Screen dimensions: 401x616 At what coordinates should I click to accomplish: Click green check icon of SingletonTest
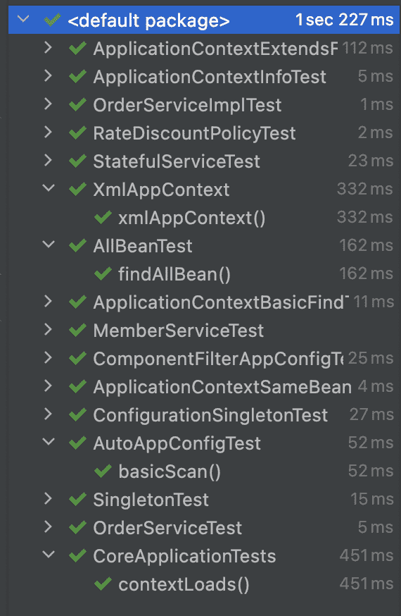[77, 499]
